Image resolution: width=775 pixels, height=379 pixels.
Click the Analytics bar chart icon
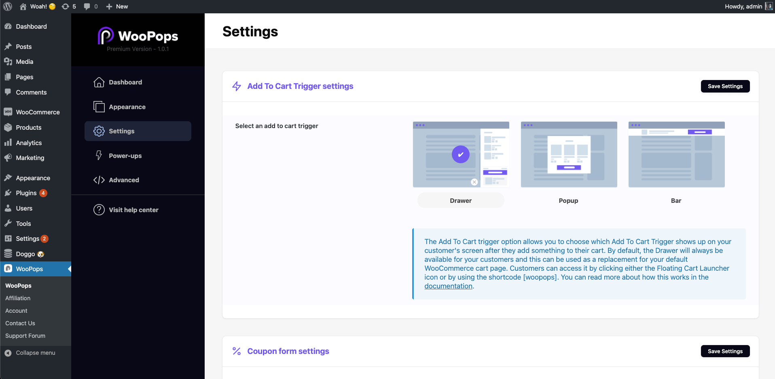coord(8,143)
